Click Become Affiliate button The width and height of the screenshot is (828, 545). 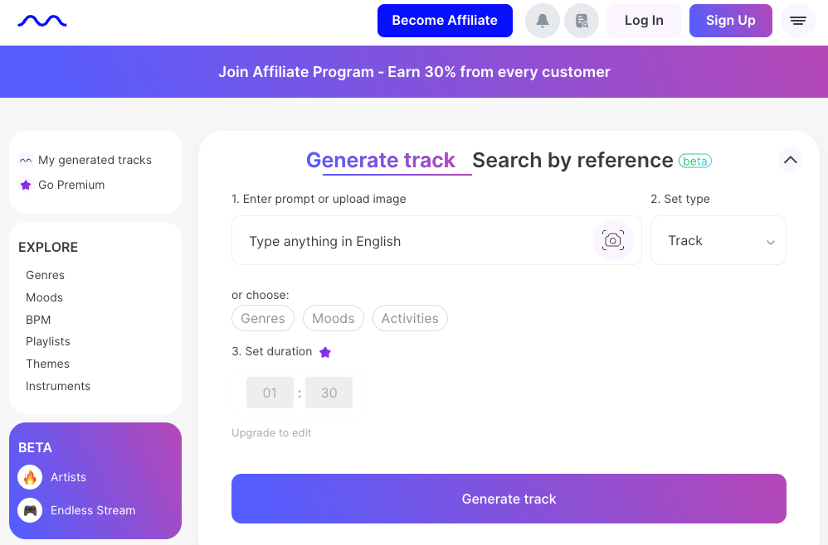tap(445, 21)
